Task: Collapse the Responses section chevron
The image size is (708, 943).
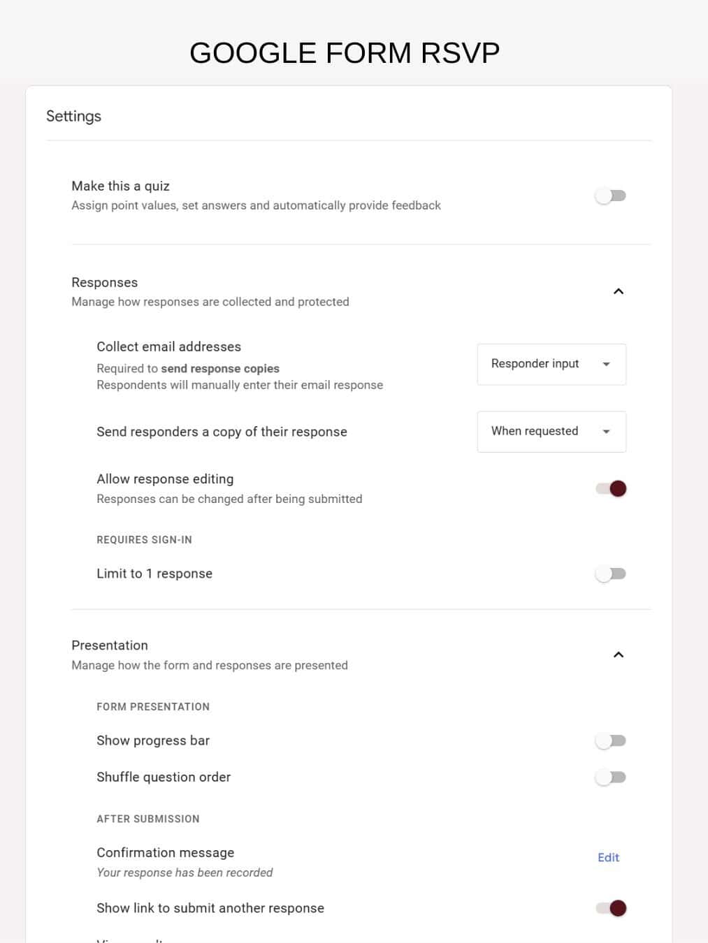Action: point(618,291)
